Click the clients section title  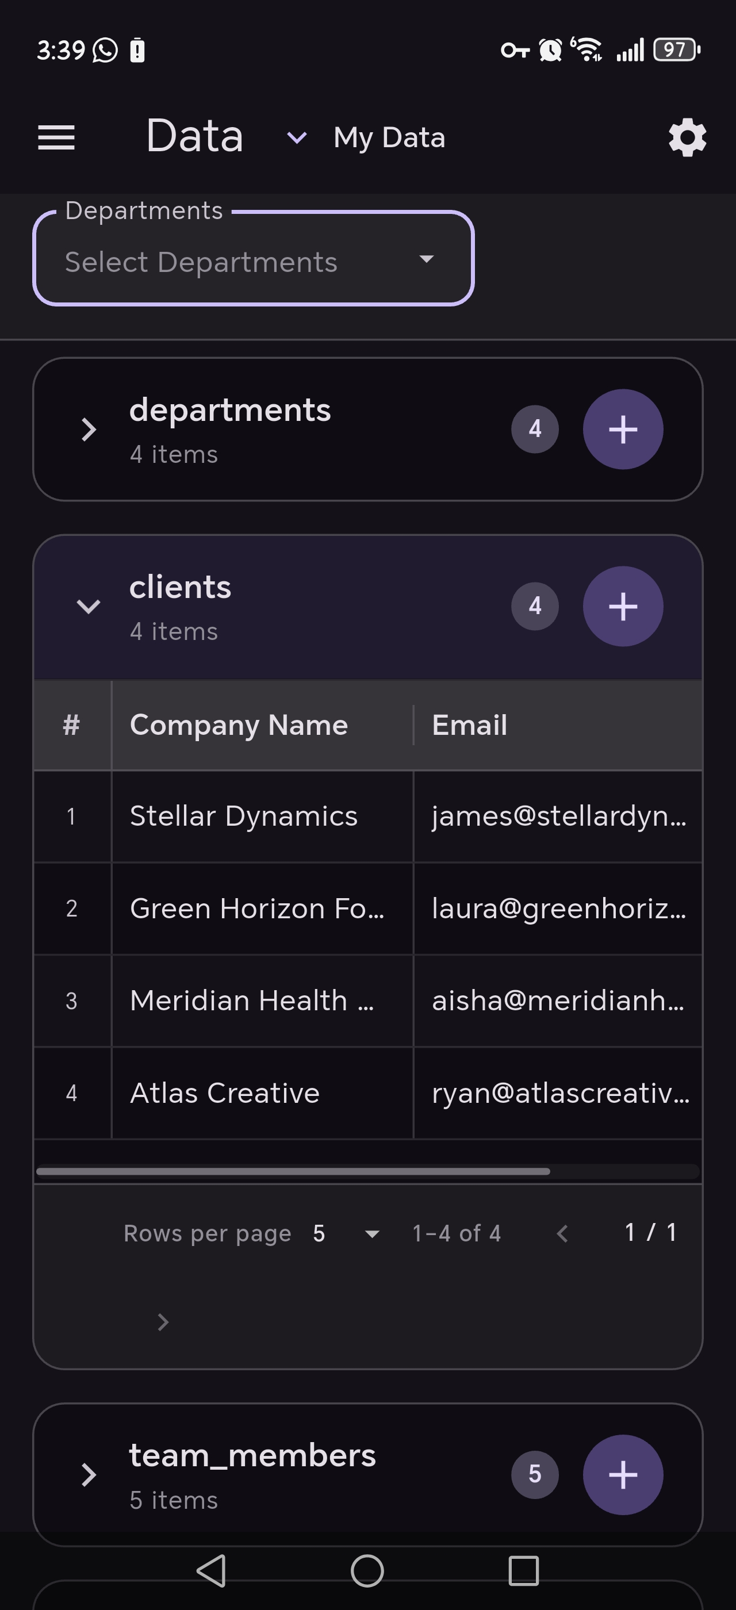[x=180, y=588]
